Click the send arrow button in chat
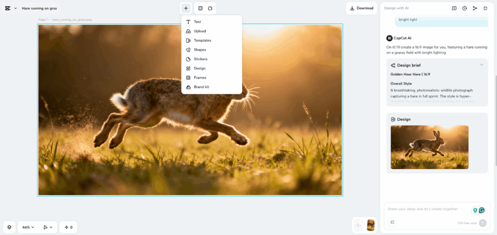This screenshot has width=497, height=235. pos(482,223)
